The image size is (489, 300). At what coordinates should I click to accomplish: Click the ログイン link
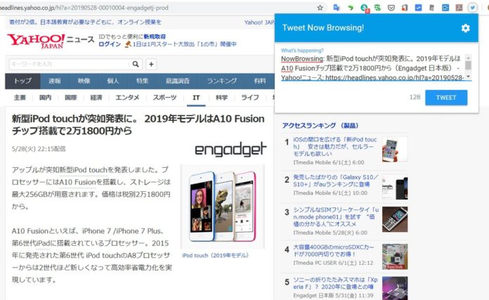(110, 44)
